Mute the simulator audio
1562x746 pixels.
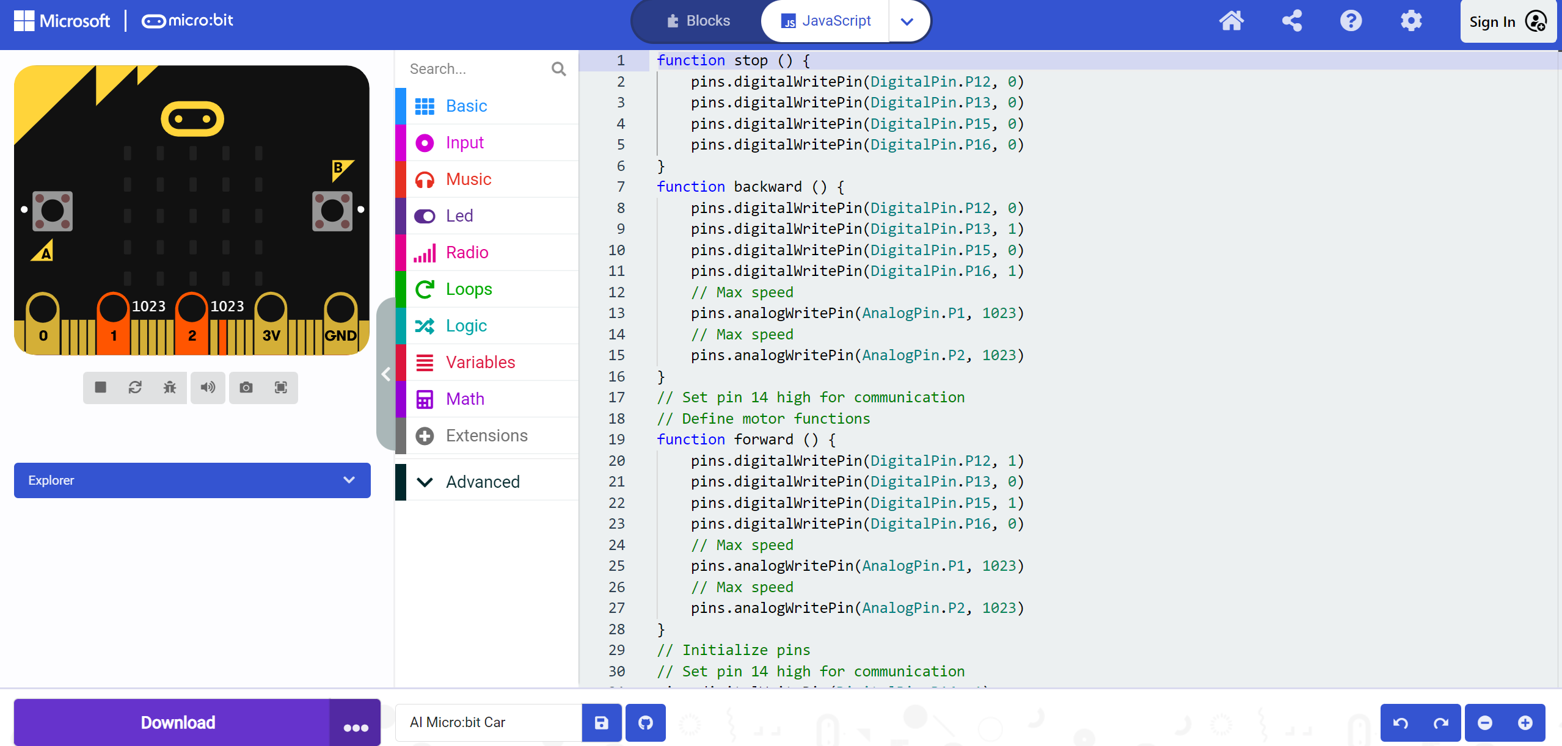[208, 387]
